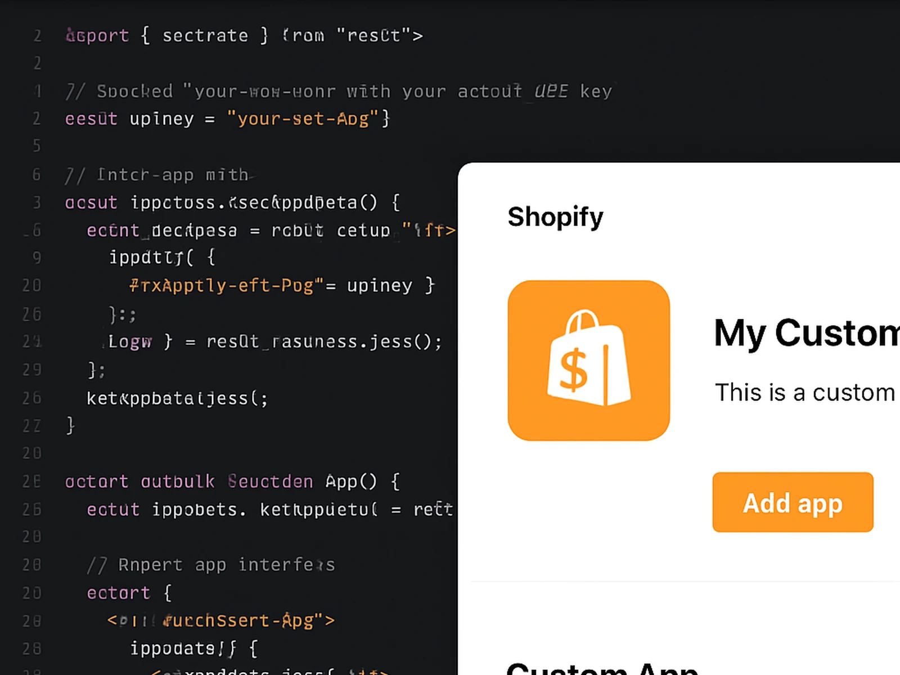The width and height of the screenshot is (900, 675).
Task: Click the orange 'rxApptly-eft-Pog' header key
Action: [x=225, y=285]
